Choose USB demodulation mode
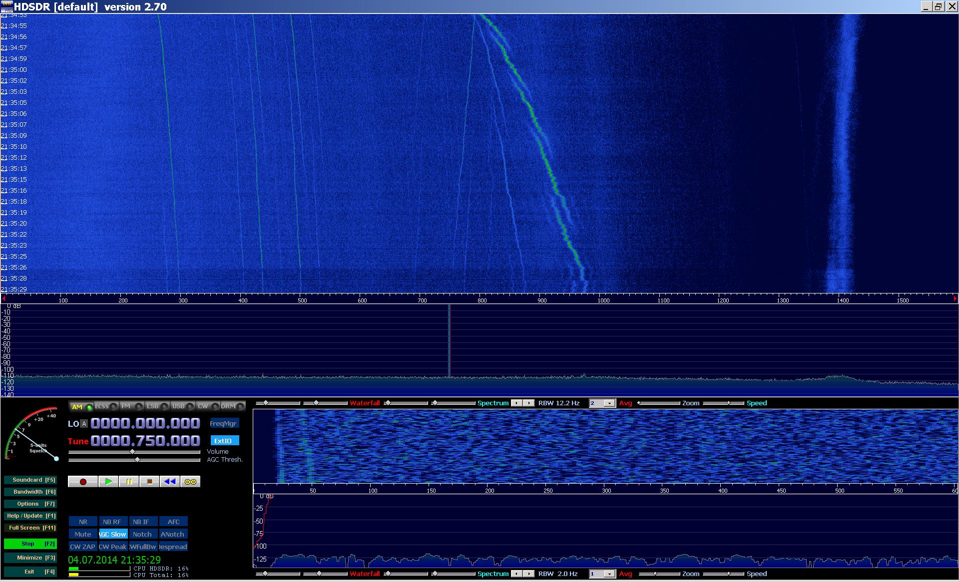This screenshot has height=582, width=959. pos(183,407)
